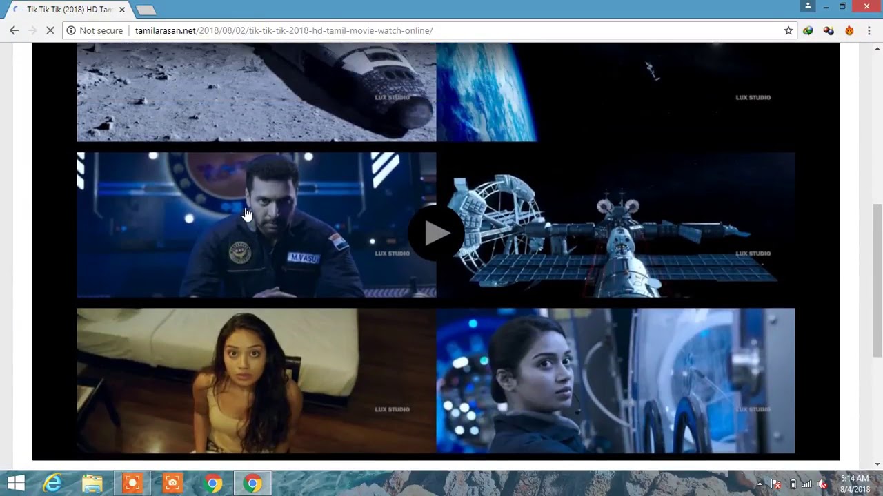Screen dimensions: 883x496
Task: Click the dark ball extension icon in toolbar
Action: pyautogui.click(x=829, y=30)
